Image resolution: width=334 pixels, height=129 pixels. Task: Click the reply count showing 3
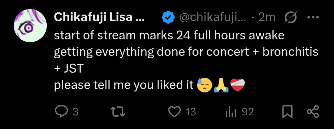[x=76, y=112]
